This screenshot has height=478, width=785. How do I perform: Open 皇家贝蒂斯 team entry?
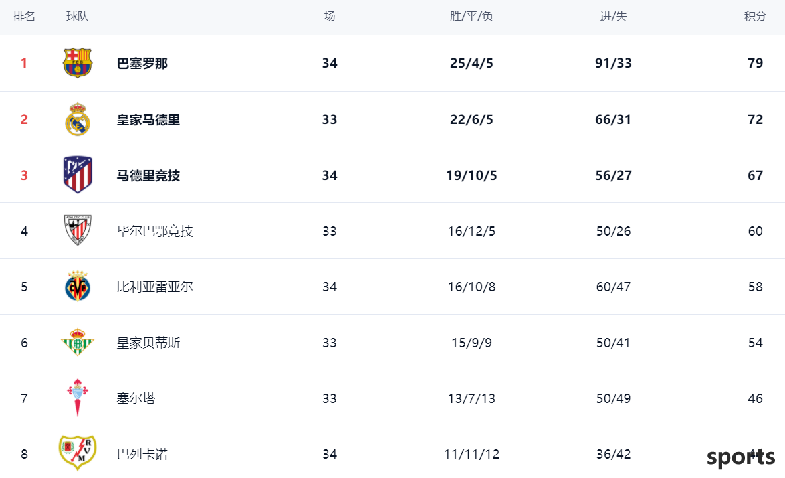(x=148, y=343)
